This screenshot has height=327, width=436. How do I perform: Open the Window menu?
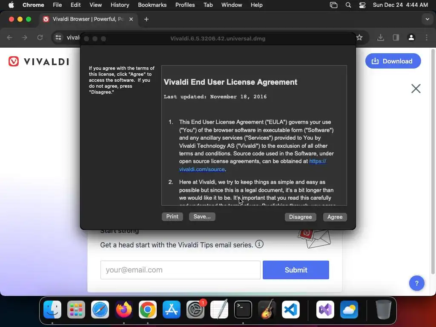click(232, 5)
